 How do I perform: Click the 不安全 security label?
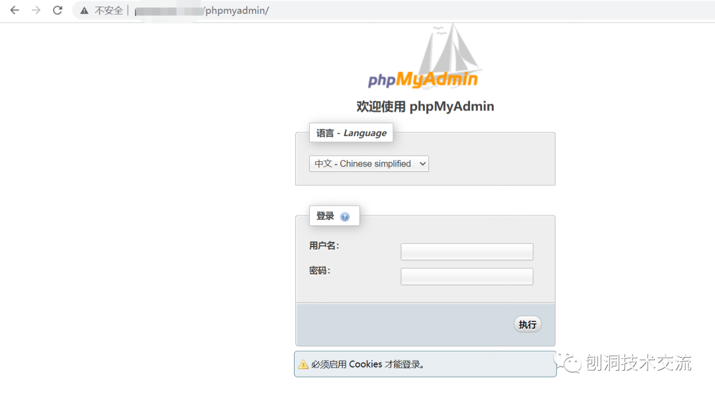(109, 11)
